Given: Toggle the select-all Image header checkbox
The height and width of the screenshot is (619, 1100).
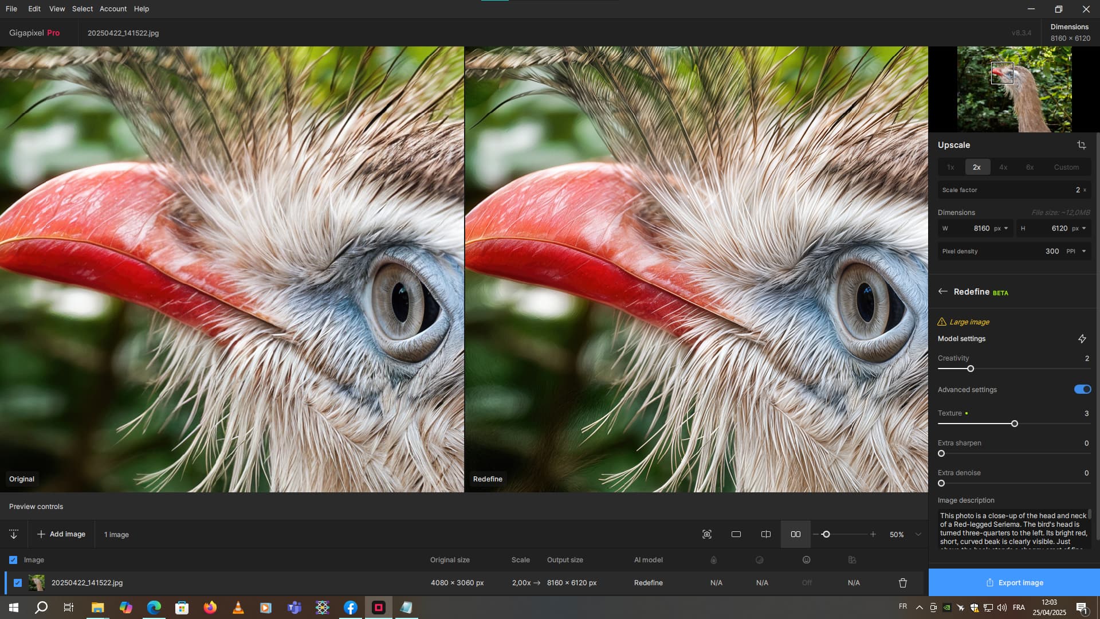Looking at the screenshot, I should 13,560.
